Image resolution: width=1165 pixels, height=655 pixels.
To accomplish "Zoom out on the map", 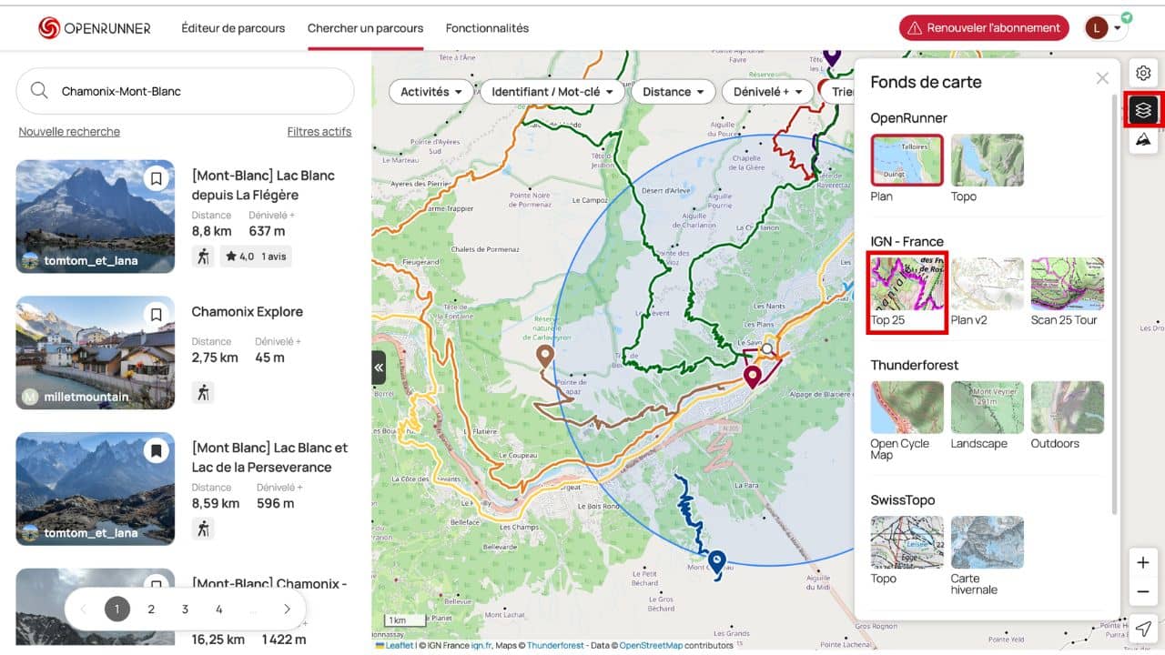I will [1143, 592].
